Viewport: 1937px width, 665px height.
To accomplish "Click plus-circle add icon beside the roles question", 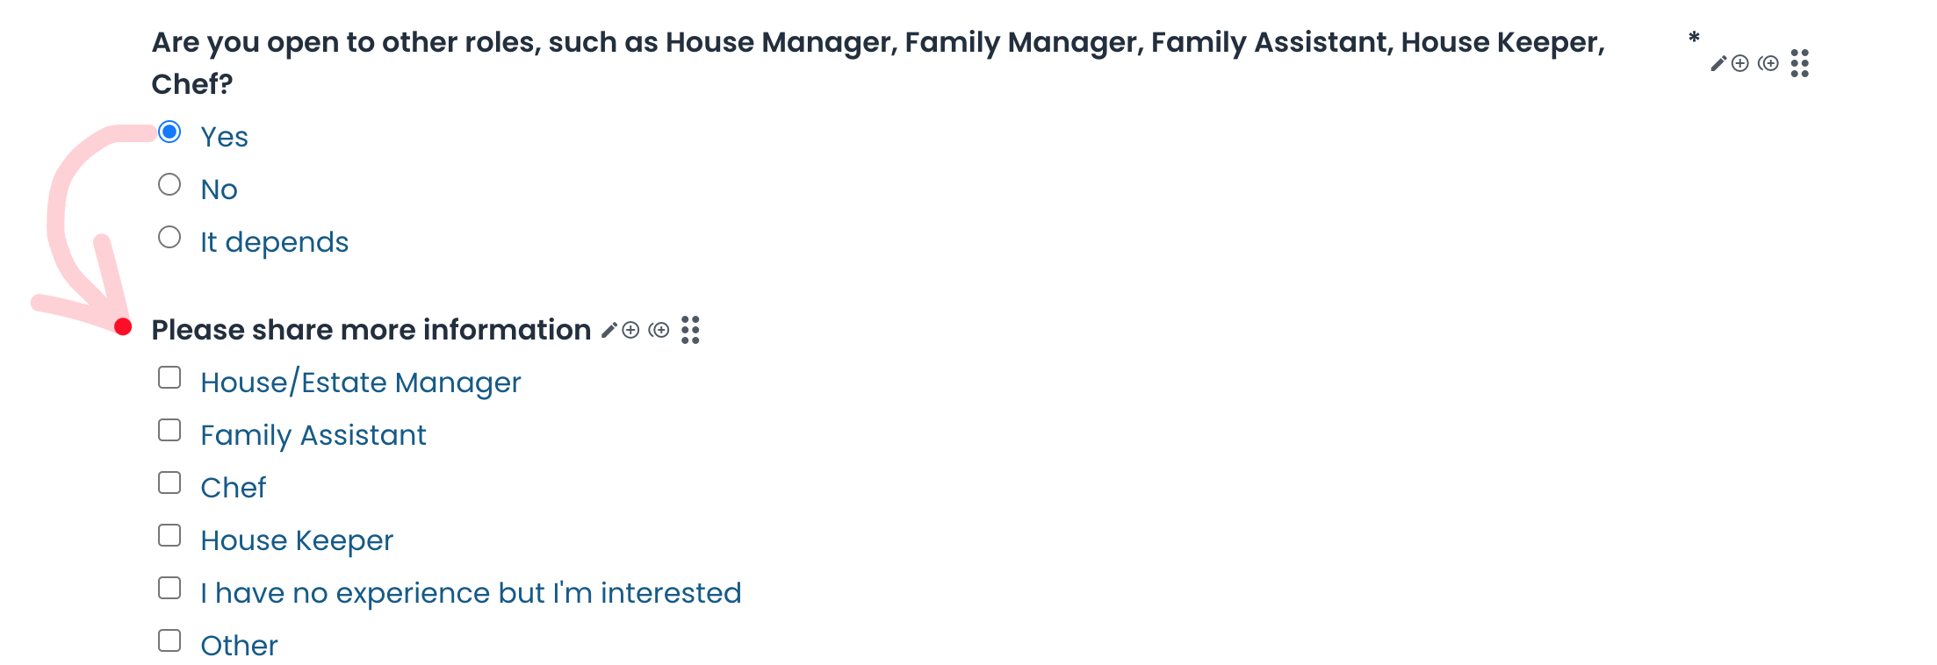I will point(1740,63).
